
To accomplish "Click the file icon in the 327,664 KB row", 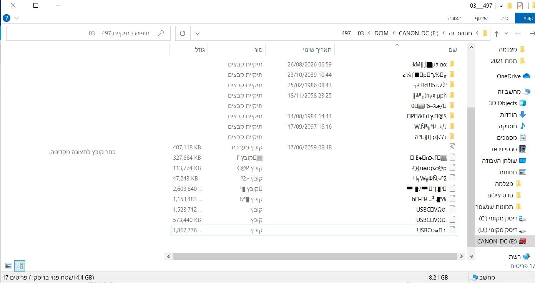I will coord(452,157).
